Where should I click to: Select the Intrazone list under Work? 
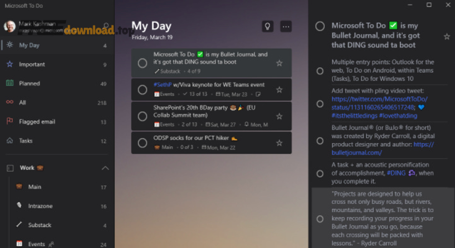click(40, 206)
